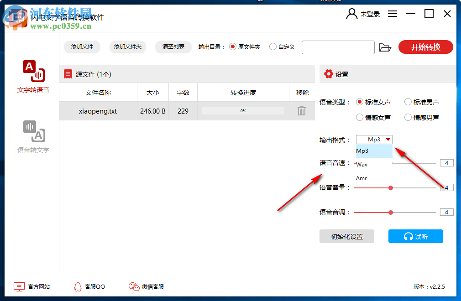
Task: Click the 语音音量 value box
Action: [446, 187]
